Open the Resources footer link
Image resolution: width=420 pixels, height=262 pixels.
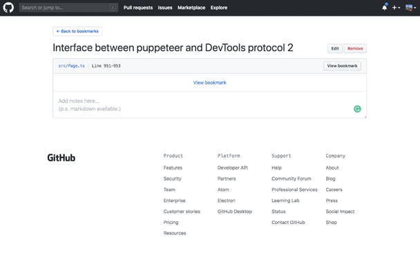pyautogui.click(x=175, y=233)
